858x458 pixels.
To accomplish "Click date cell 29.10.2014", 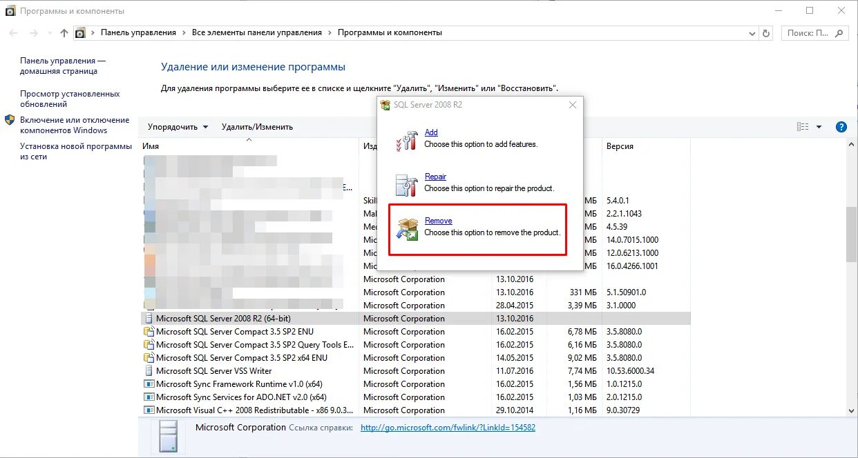I will (515, 410).
